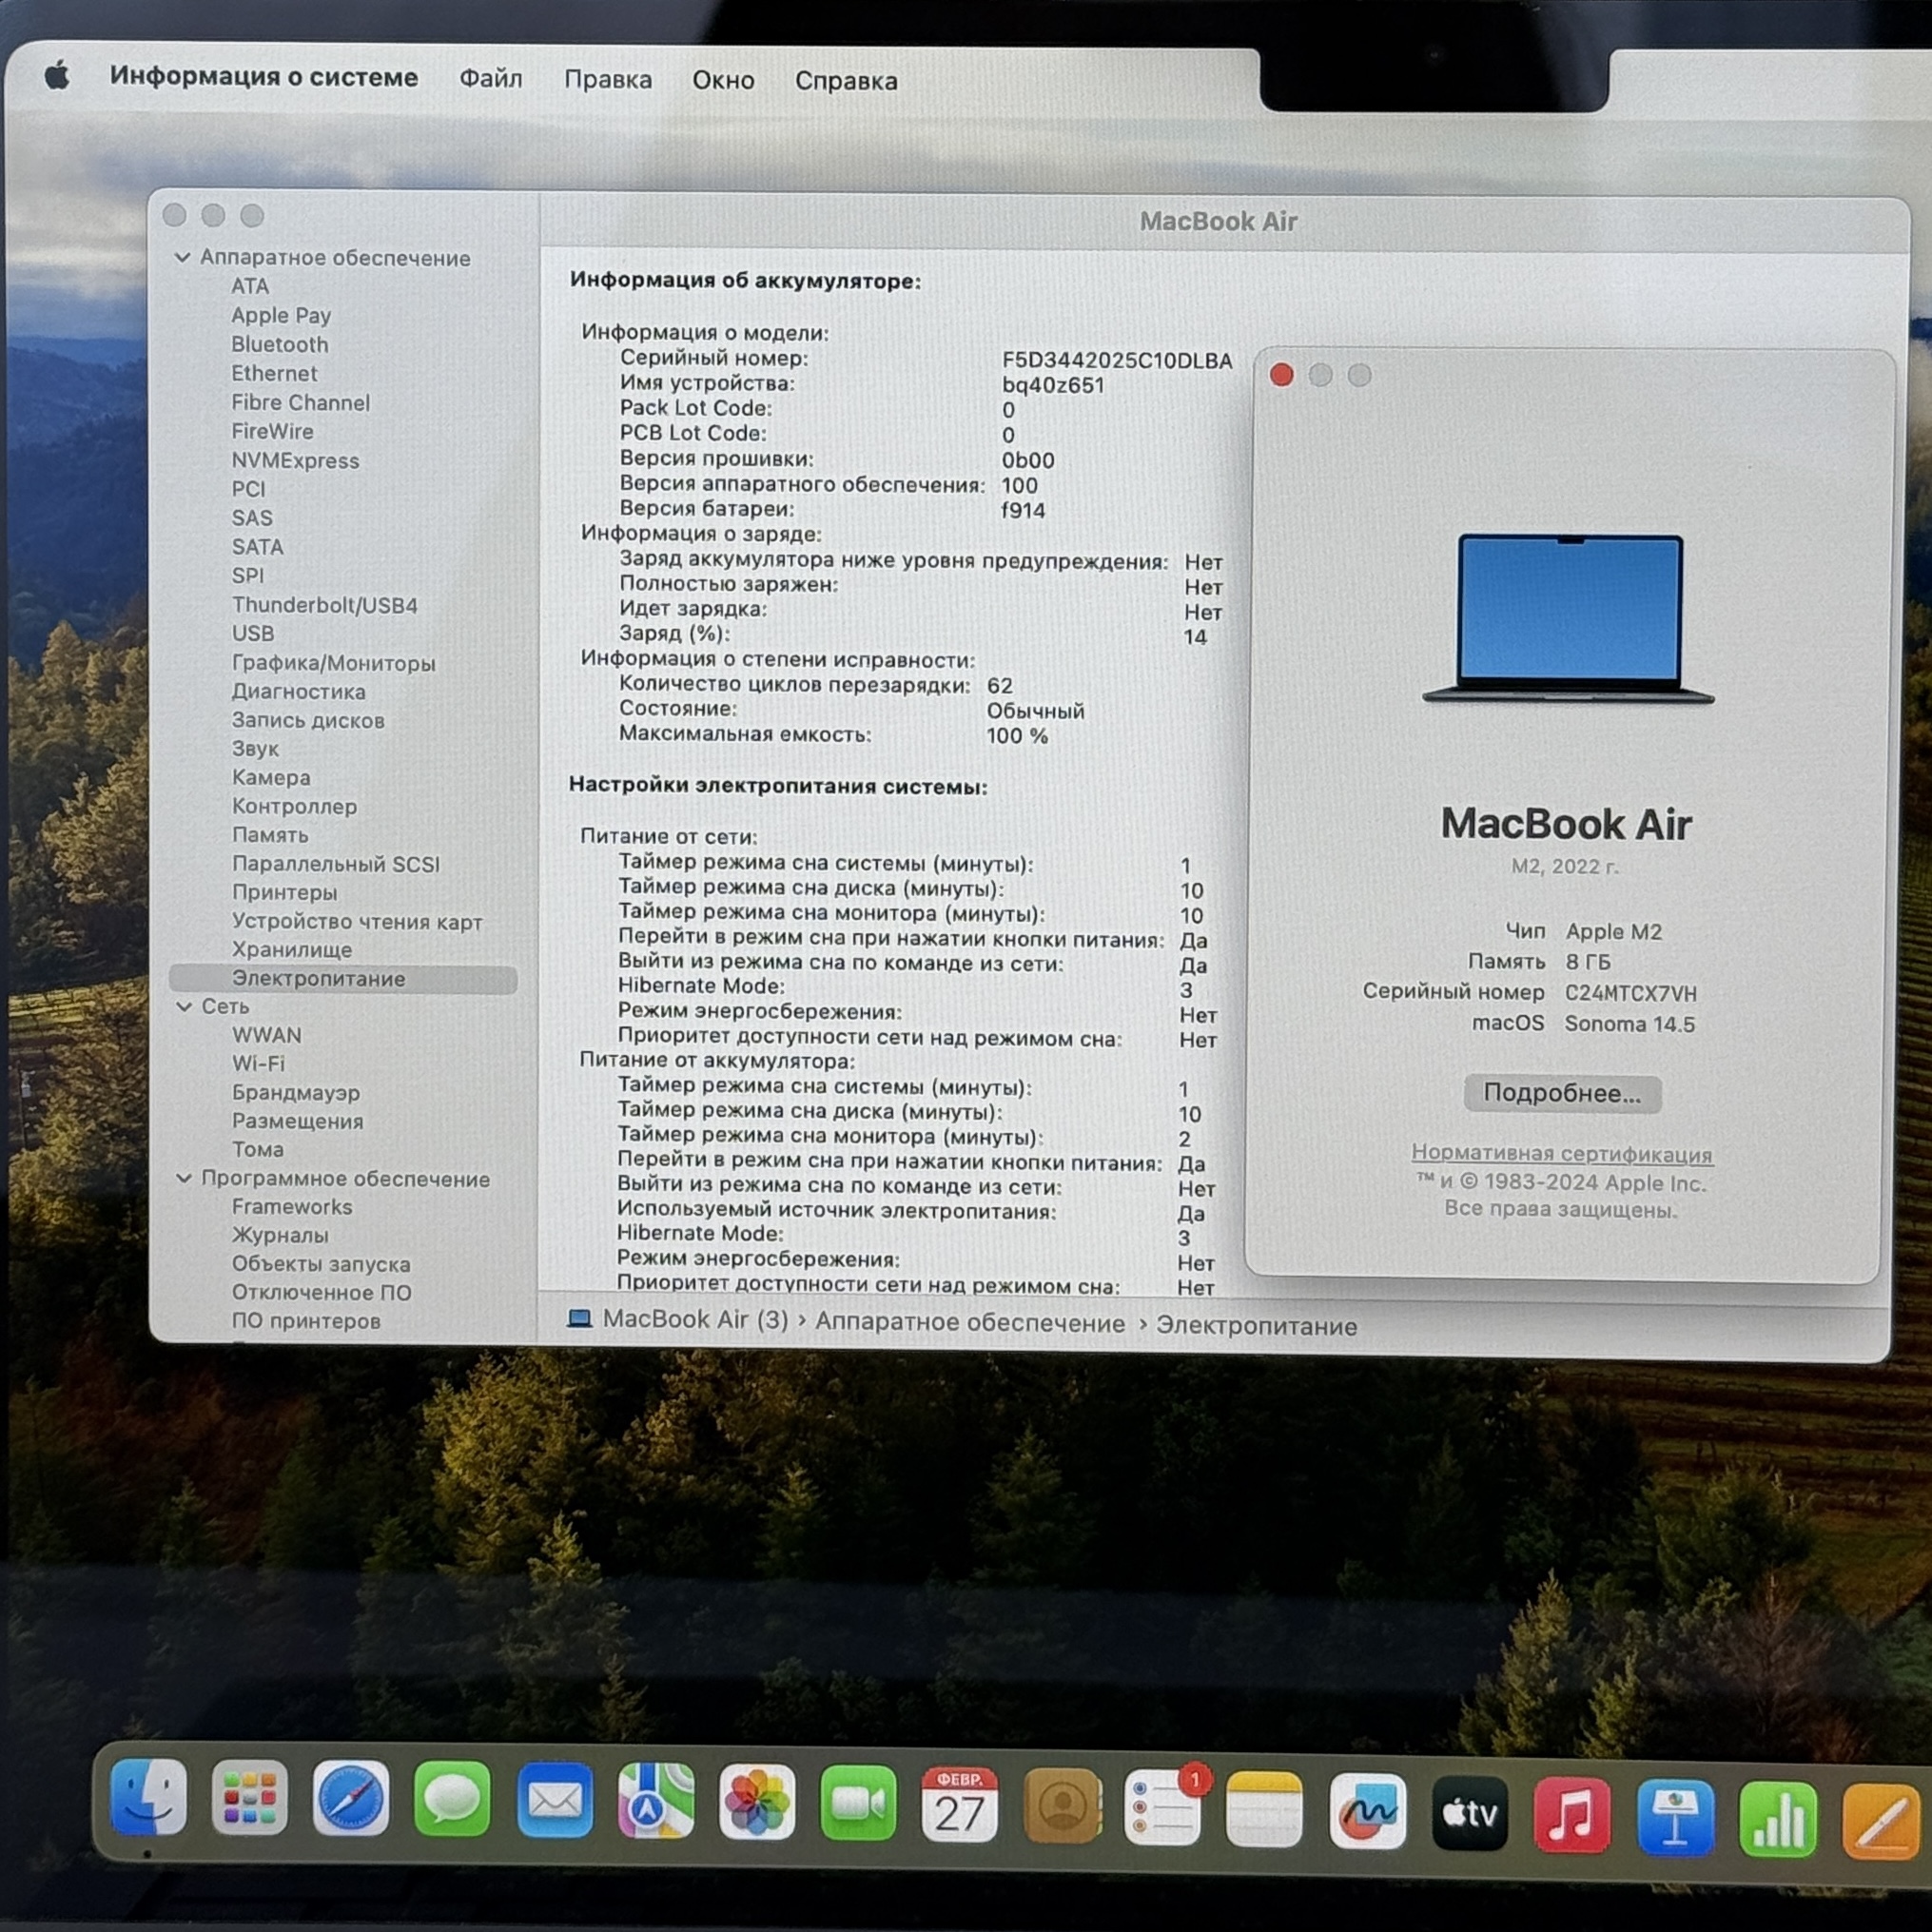This screenshot has width=1932, height=1932.
Task: Collapse the Программное обеспечение section
Action: [184, 1178]
